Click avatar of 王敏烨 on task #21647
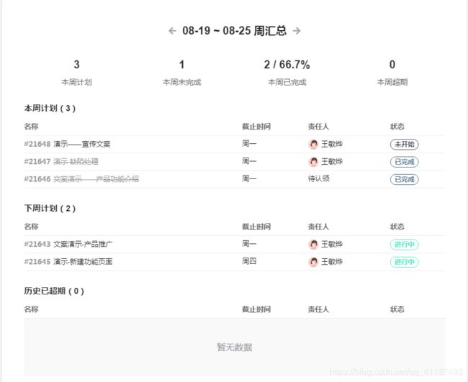This screenshot has width=468, height=382. coord(313,162)
